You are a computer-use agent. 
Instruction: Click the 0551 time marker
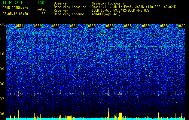pos(20,26)
